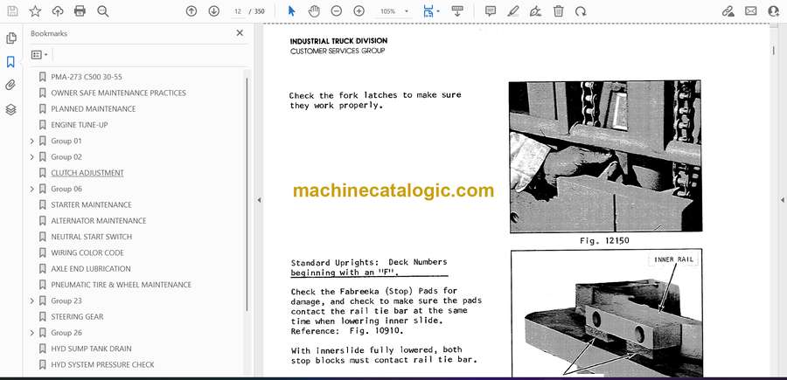Select the Highlight text pen tool
Viewport: 787px width, 380px height.
point(513,11)
